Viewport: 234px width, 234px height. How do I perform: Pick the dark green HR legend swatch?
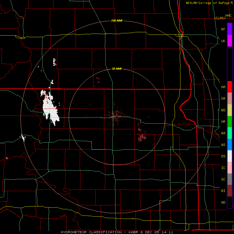[x=230, y=122]
